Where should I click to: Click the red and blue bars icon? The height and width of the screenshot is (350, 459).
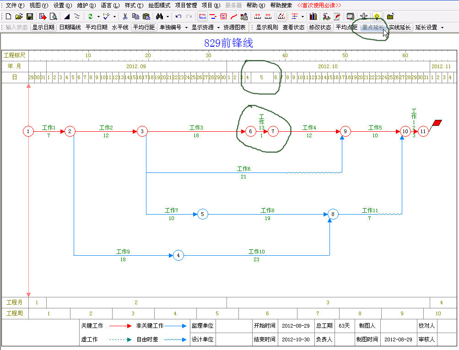pos(213,16)
